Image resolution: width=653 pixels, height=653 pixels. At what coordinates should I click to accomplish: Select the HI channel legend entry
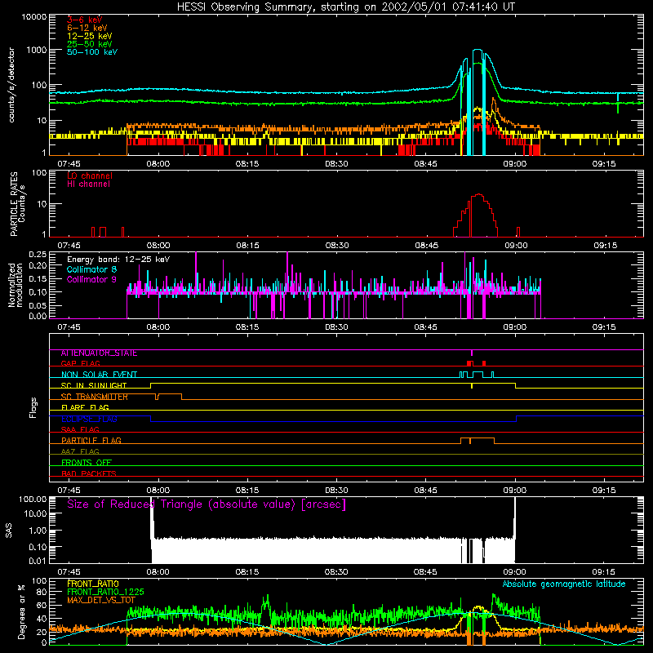point(88,184)
